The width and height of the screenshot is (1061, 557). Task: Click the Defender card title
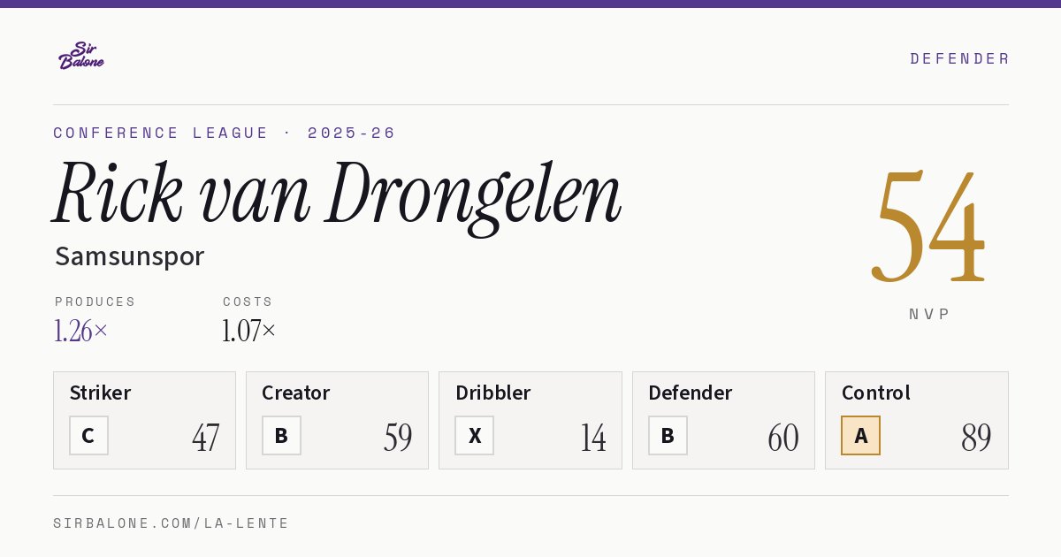click(x=691, y=393)
